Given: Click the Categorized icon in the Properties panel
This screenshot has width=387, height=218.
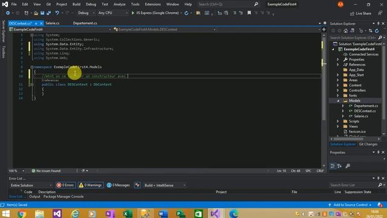Looking at the screenshot, I should (333, 166).
